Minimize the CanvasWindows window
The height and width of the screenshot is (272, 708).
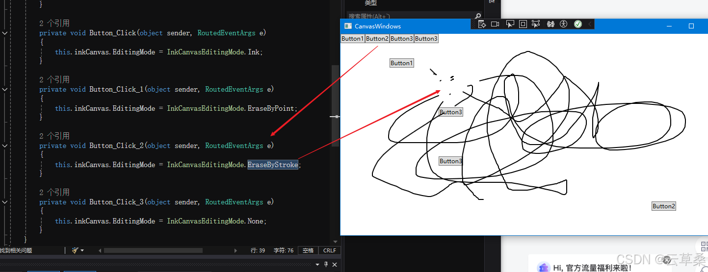coord(668,26)
